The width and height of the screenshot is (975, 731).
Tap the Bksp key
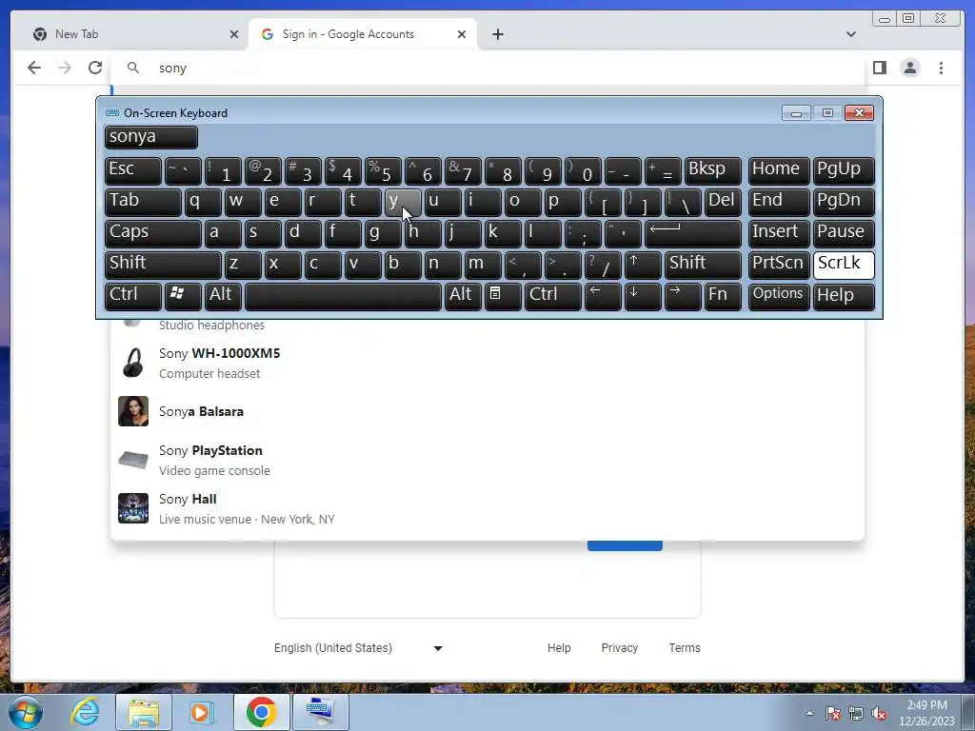click(712, 170)
